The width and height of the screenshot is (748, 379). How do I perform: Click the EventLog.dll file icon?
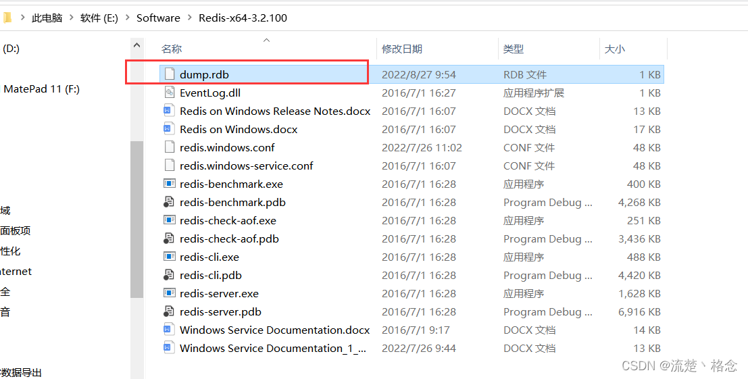tap(169, 93)
